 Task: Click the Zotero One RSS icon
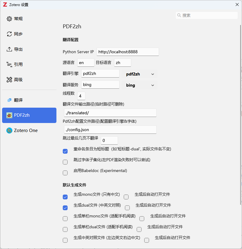click(x=9, y=131)
